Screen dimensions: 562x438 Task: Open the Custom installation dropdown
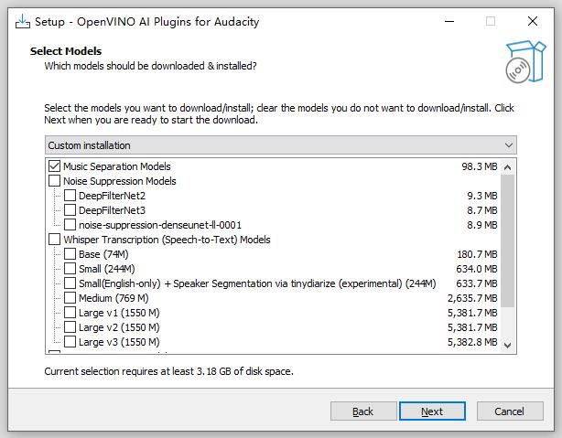pyautogui.click(x=281, y=145)
